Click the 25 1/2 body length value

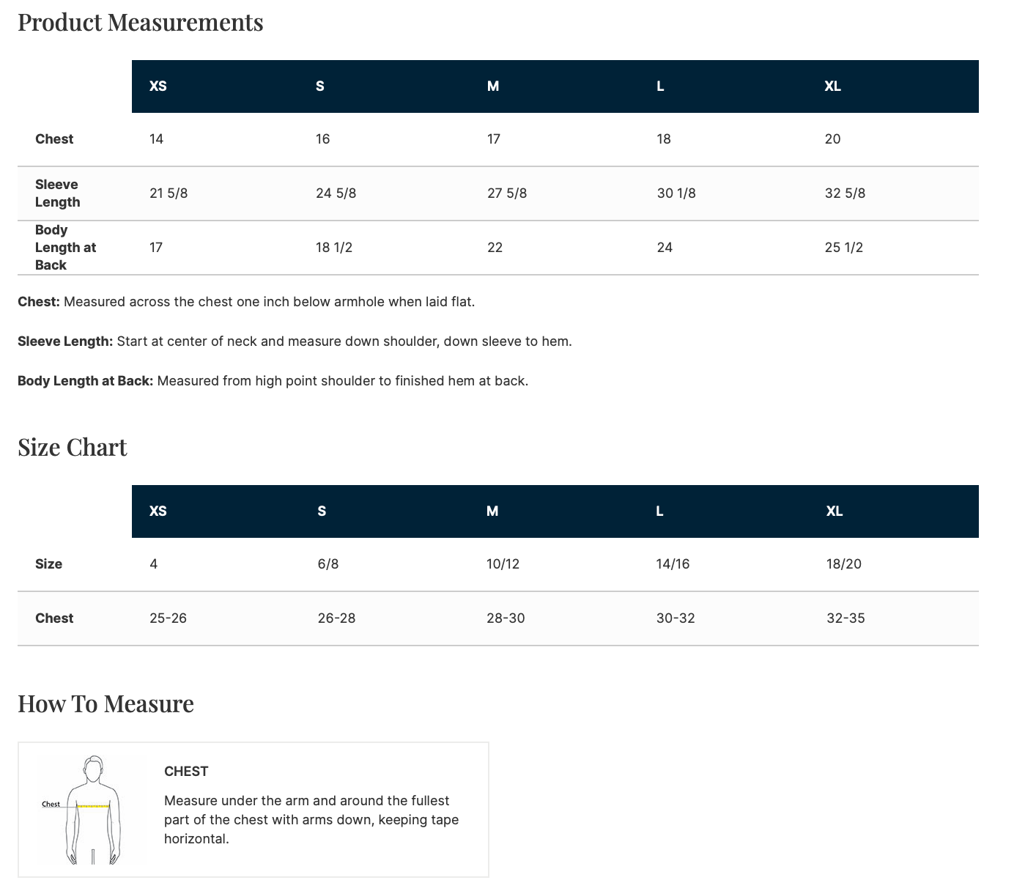pyautogui.click(x=844, y=248)
